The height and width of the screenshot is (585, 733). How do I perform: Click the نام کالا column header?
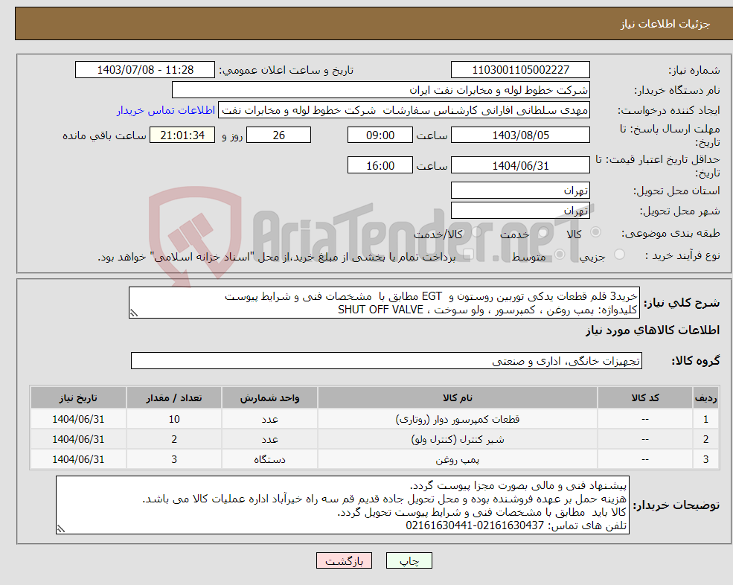coord(457,397)
